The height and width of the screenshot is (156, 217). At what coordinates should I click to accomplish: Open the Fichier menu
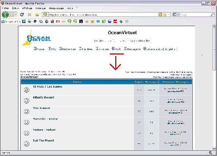pyautogui.click(x=5, y=8)
